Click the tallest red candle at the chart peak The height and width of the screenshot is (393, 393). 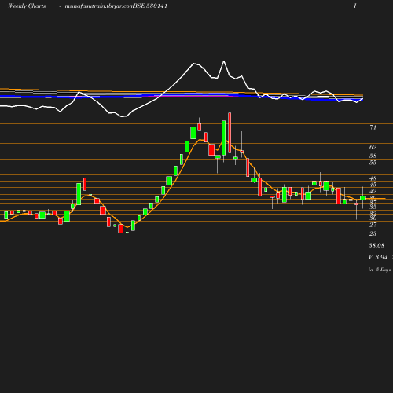230,133
